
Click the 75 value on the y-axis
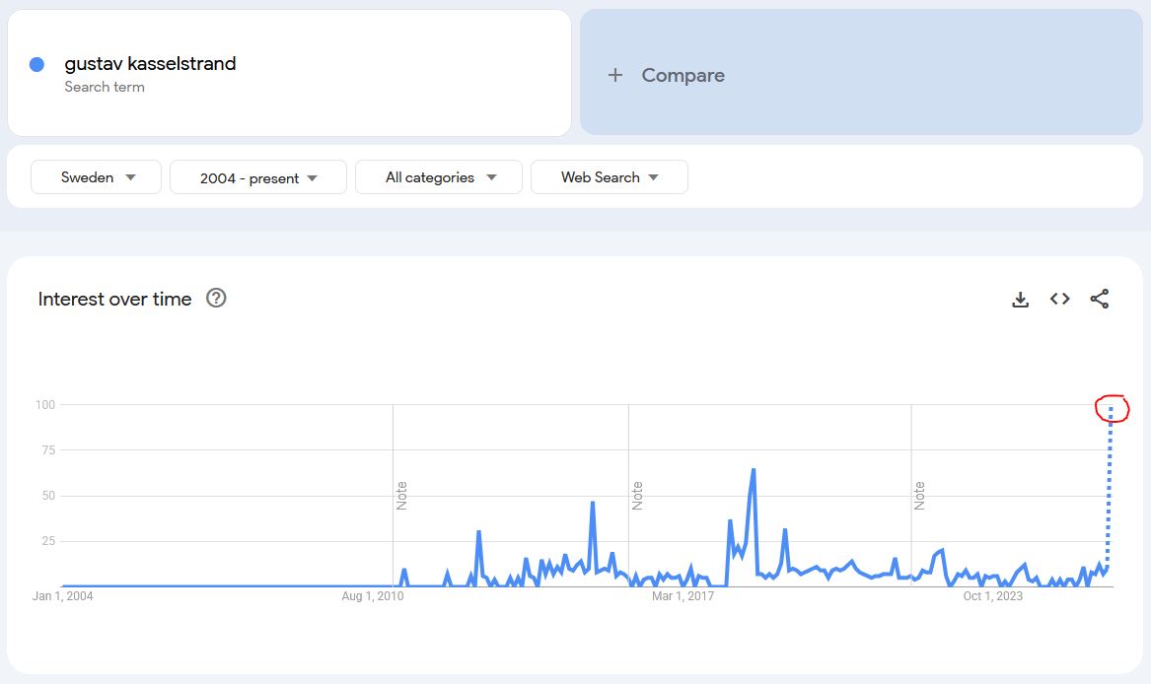48,449
